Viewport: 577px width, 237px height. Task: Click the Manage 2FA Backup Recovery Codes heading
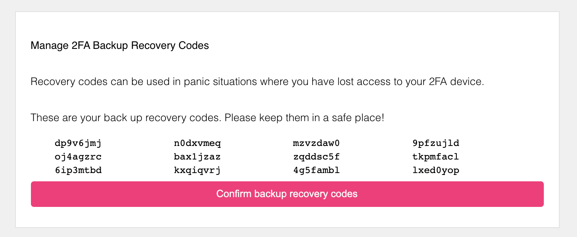tap(120, 46)
